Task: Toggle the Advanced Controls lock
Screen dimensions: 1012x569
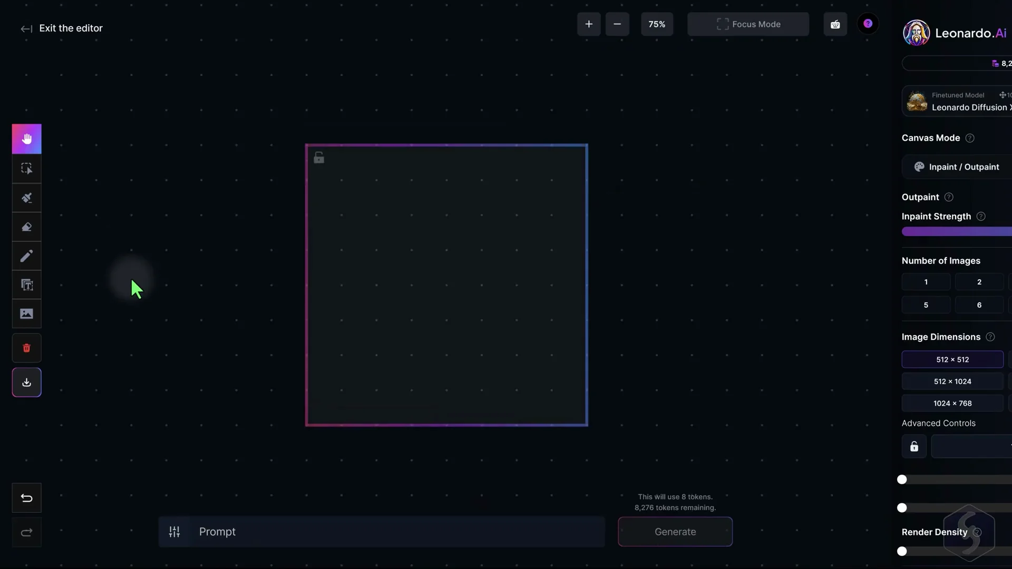Action: click(x=914, y=446)
